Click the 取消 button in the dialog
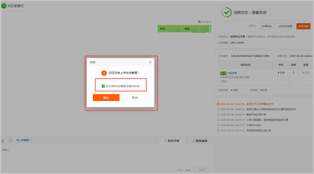Viewport: 314px width, 174px height. 135,97
